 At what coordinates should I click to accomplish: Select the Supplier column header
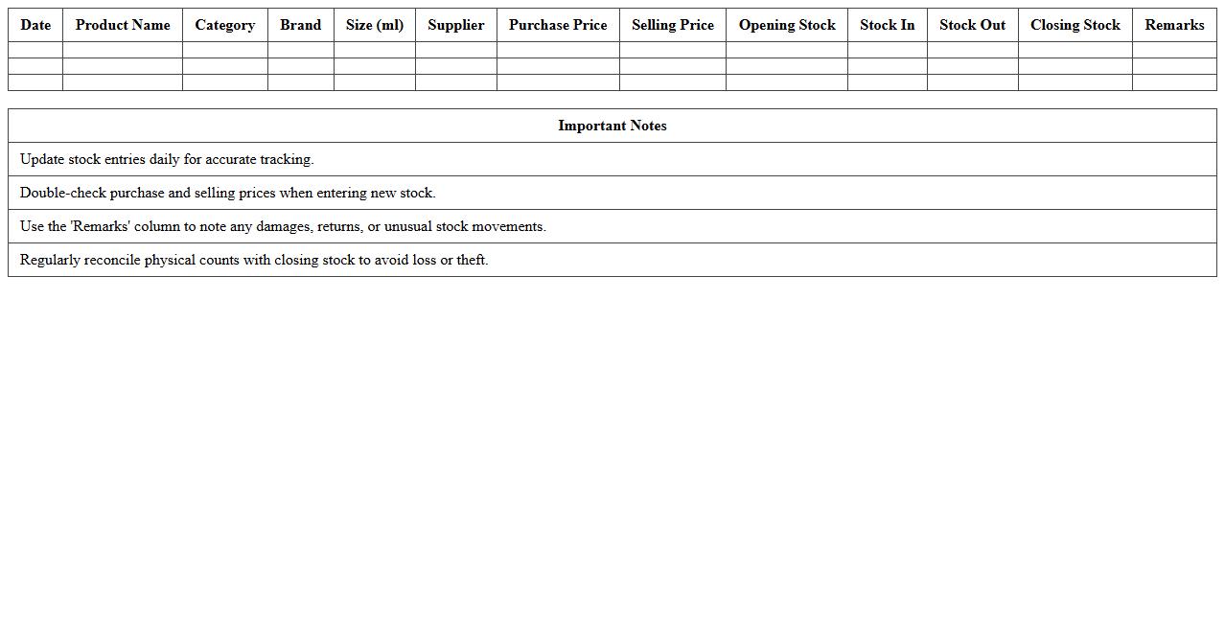point(455,25)
